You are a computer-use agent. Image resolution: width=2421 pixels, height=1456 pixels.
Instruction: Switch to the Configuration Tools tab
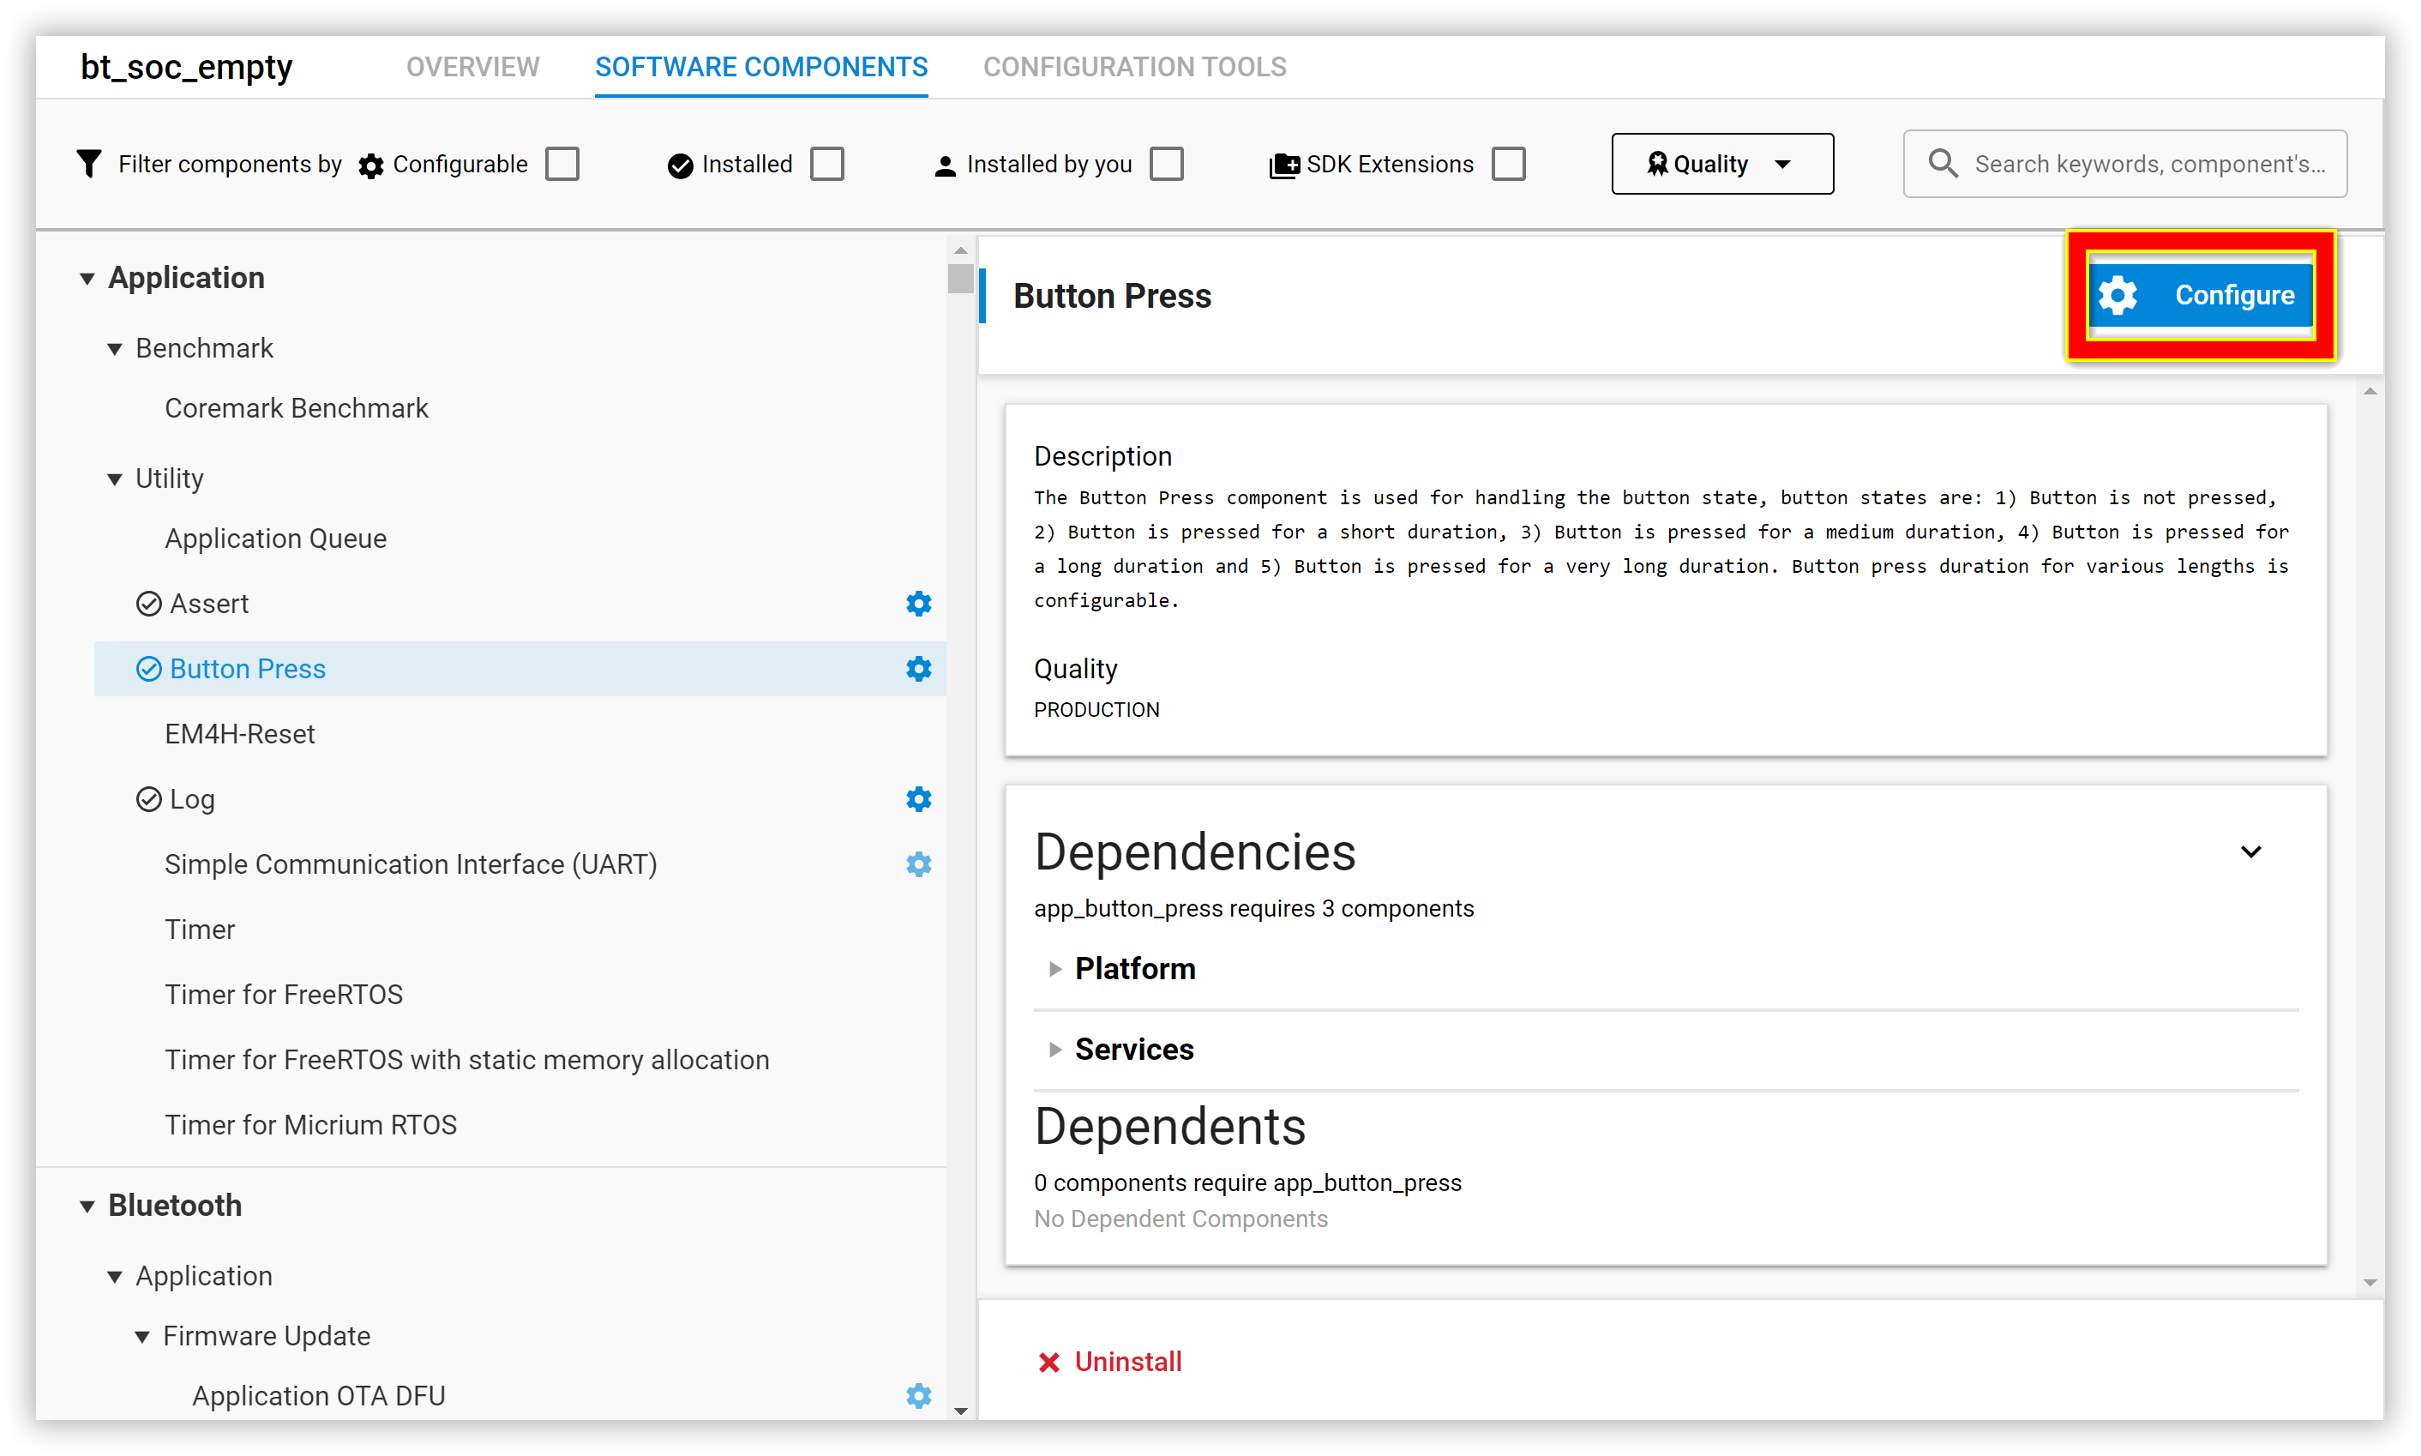click(x=1135, y=67)
